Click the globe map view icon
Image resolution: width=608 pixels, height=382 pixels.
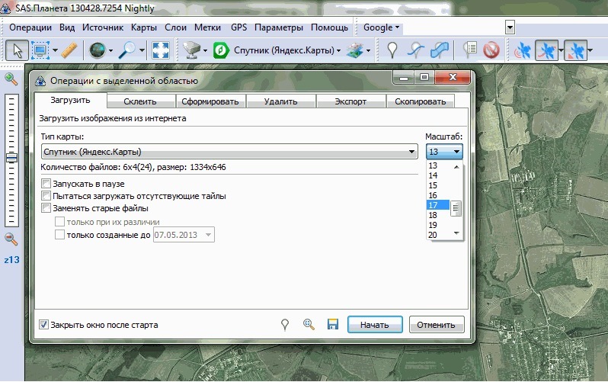tap(97, 50)
